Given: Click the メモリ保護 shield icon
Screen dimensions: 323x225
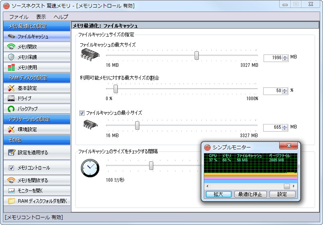Looking at the screenshot, I should (x=11, y=57).
